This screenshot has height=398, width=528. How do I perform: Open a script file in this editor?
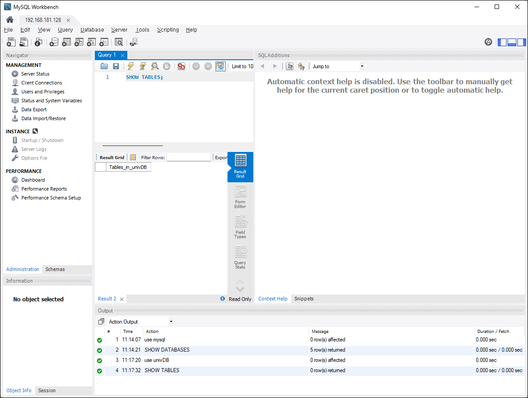[104, 66]
